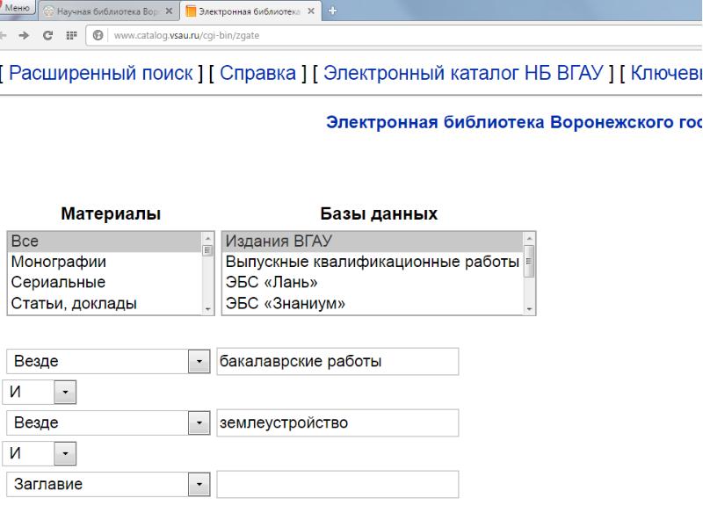
Task: Open the Opera Меню button
Action: tap(18, 8)
